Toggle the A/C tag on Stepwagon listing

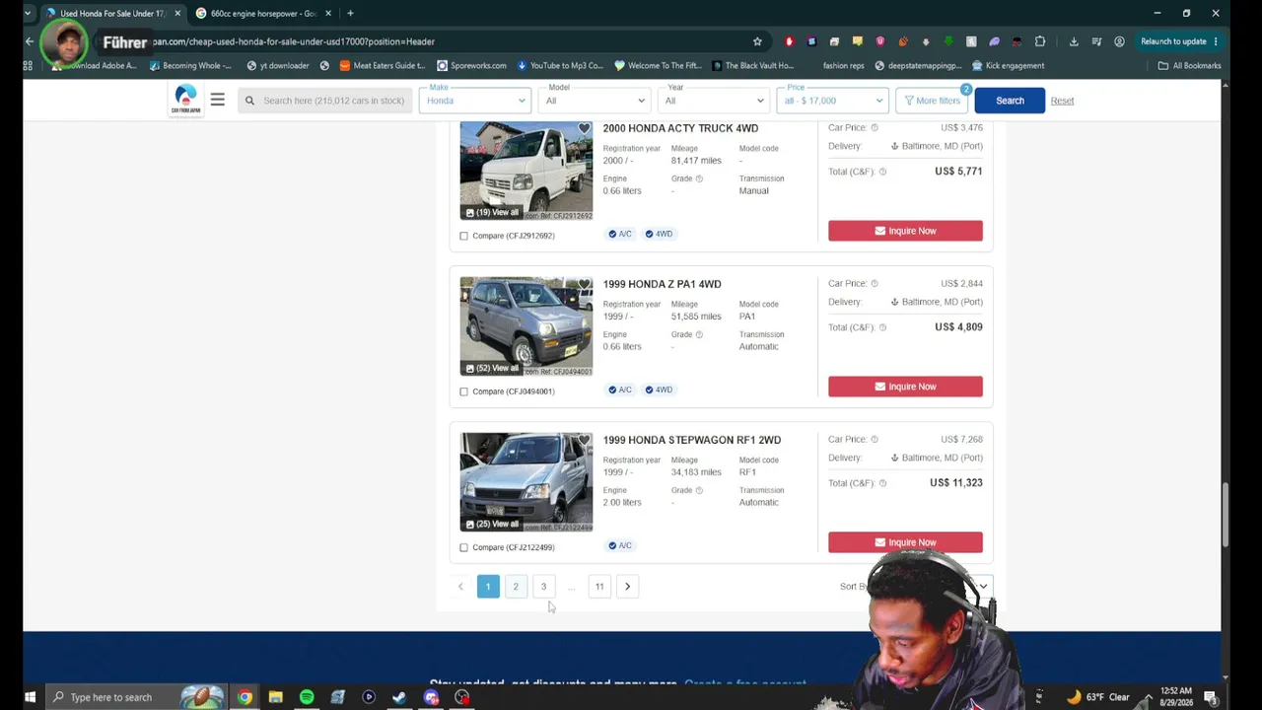[x=620, y=545]
